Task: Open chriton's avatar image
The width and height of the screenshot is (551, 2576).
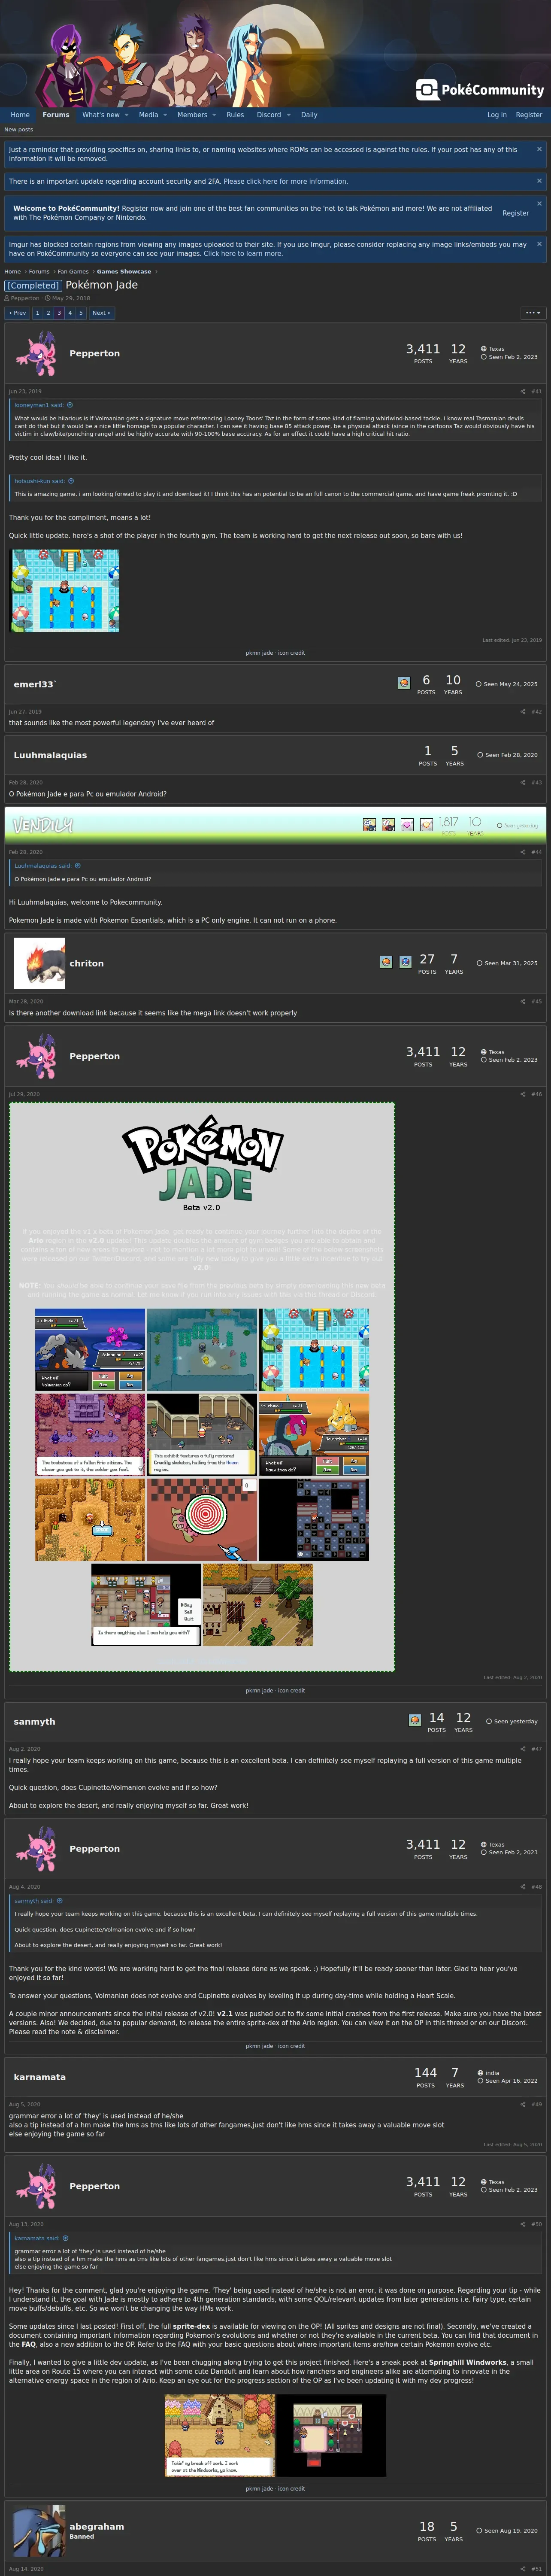Action: [39, 963]
